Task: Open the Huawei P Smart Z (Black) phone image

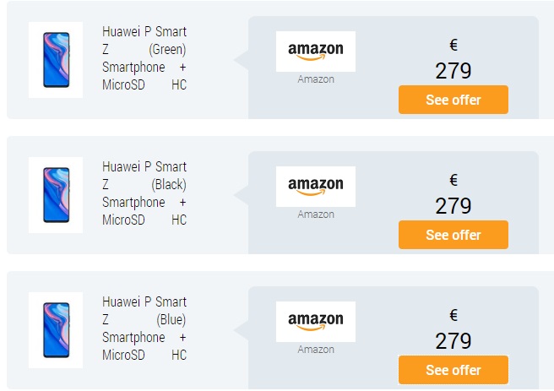Action: point(56,195)
